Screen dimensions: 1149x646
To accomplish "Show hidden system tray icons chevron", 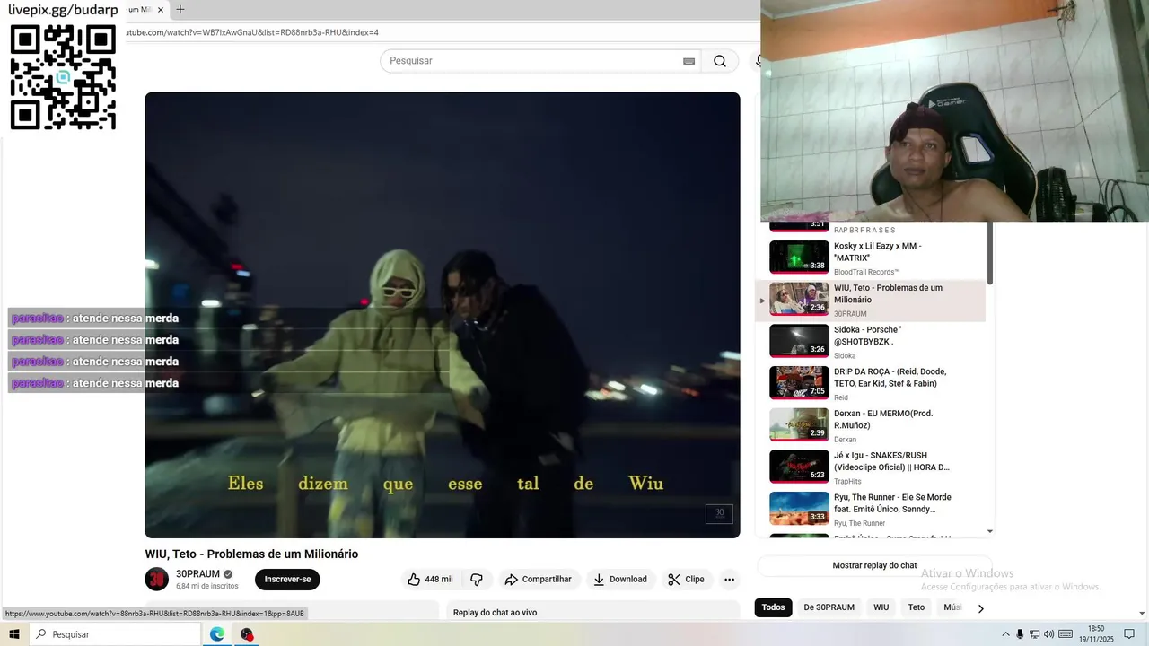I will 1005,634.
